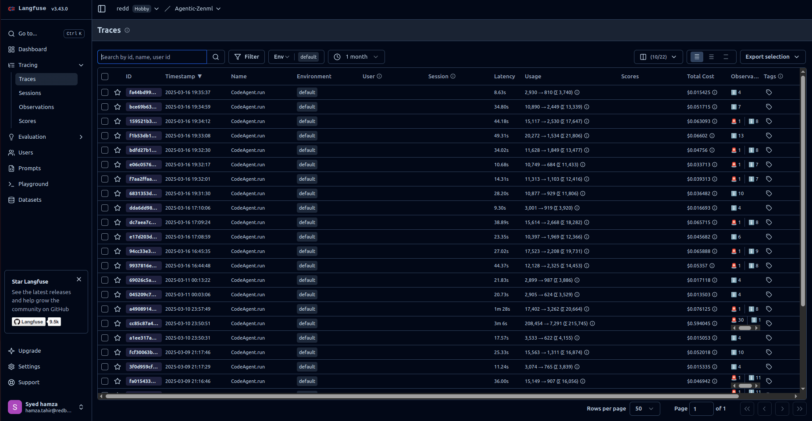This screenshot has height=421, width=812.
Task: Select checkbox of trace bdfd27b1
Action: (x=105, y=150)
